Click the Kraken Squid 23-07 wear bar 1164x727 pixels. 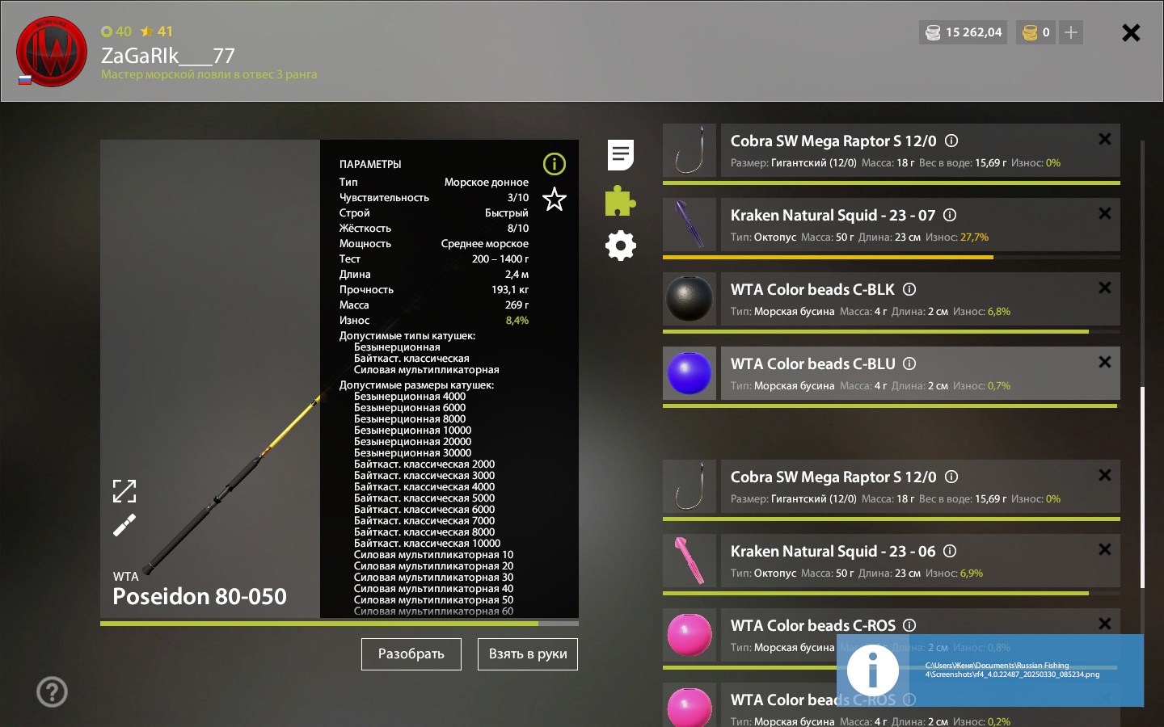tap(892, 258)
